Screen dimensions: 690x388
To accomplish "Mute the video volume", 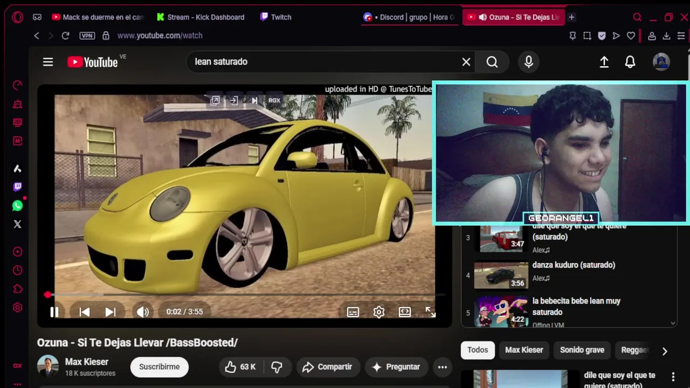I will 143,312.
